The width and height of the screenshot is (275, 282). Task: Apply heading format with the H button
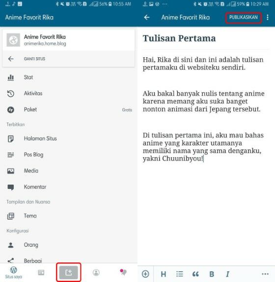click(164, 274)
